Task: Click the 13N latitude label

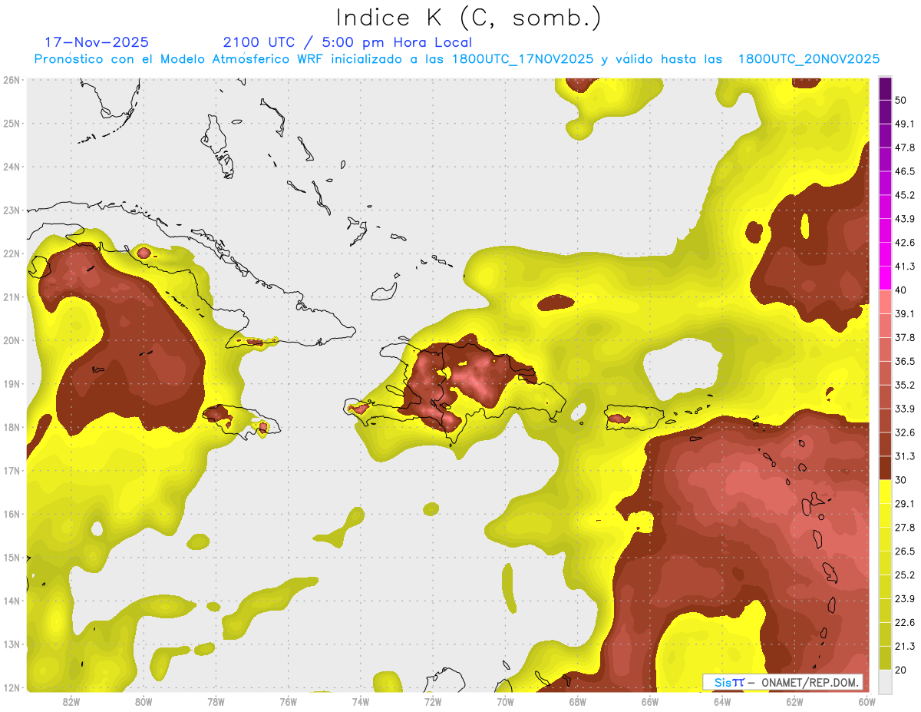Action: coord(12,644)
